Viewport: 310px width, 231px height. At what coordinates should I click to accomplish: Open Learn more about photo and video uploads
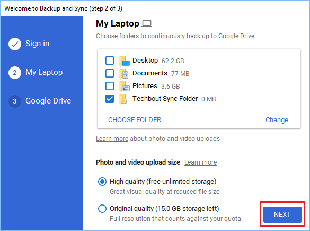point(112,139)
